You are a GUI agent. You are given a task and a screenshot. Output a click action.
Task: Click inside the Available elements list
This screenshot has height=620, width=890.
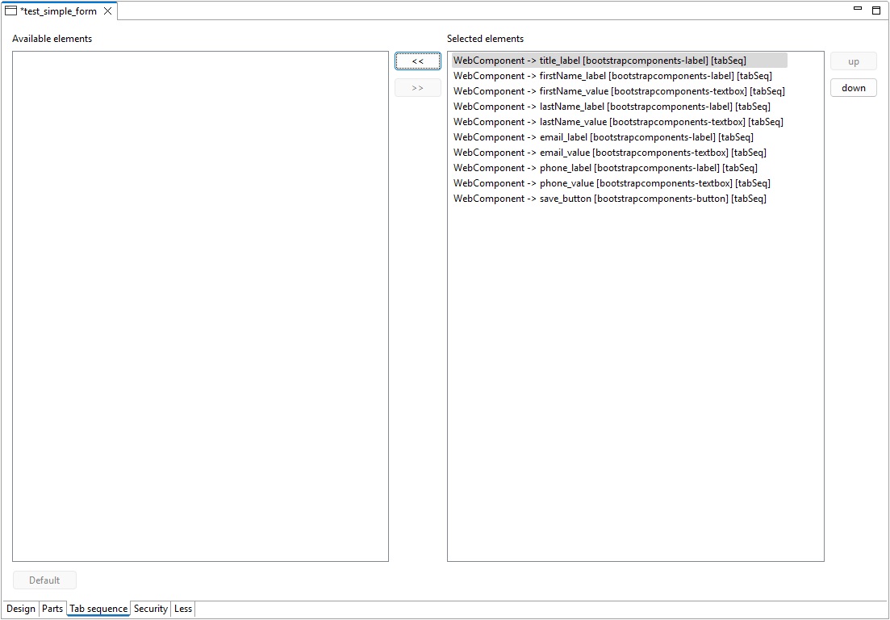coord(200,307)
